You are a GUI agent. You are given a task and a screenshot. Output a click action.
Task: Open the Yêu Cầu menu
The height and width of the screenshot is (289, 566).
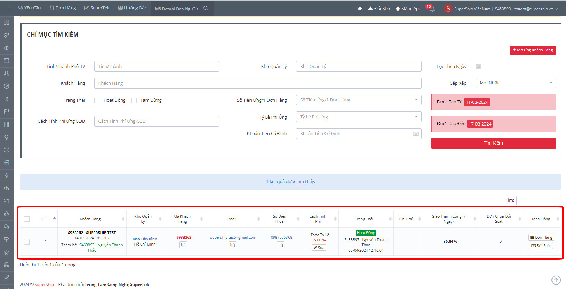click(29, 8)
